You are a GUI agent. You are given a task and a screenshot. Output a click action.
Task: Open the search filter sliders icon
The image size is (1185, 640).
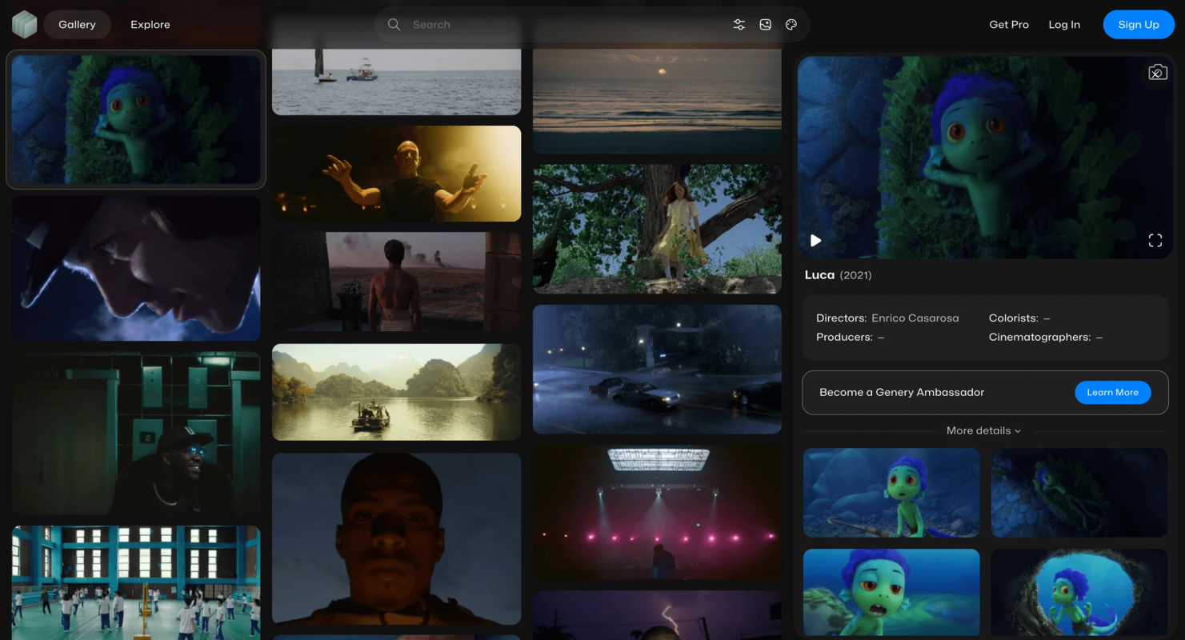739,25
